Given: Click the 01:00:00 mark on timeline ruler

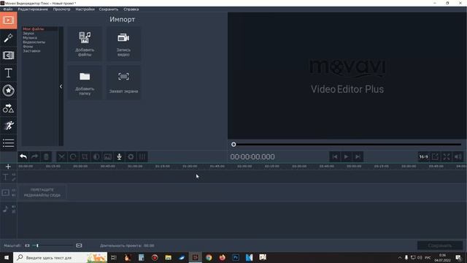Looking at the screenshot, I should [135, 166].
